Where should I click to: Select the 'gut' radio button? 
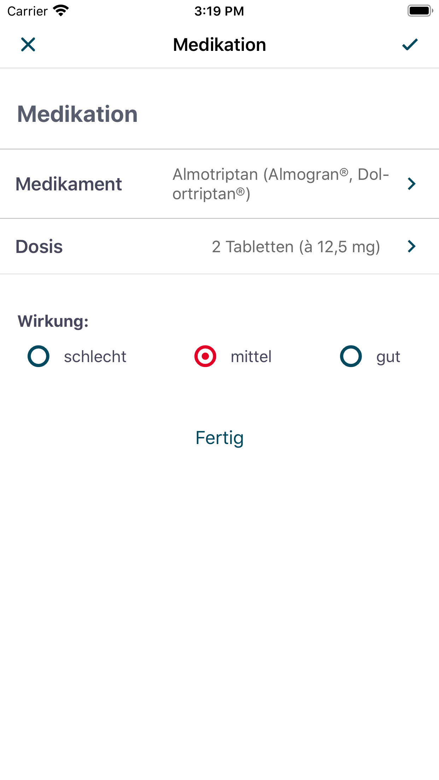click(x=351, y=356)
